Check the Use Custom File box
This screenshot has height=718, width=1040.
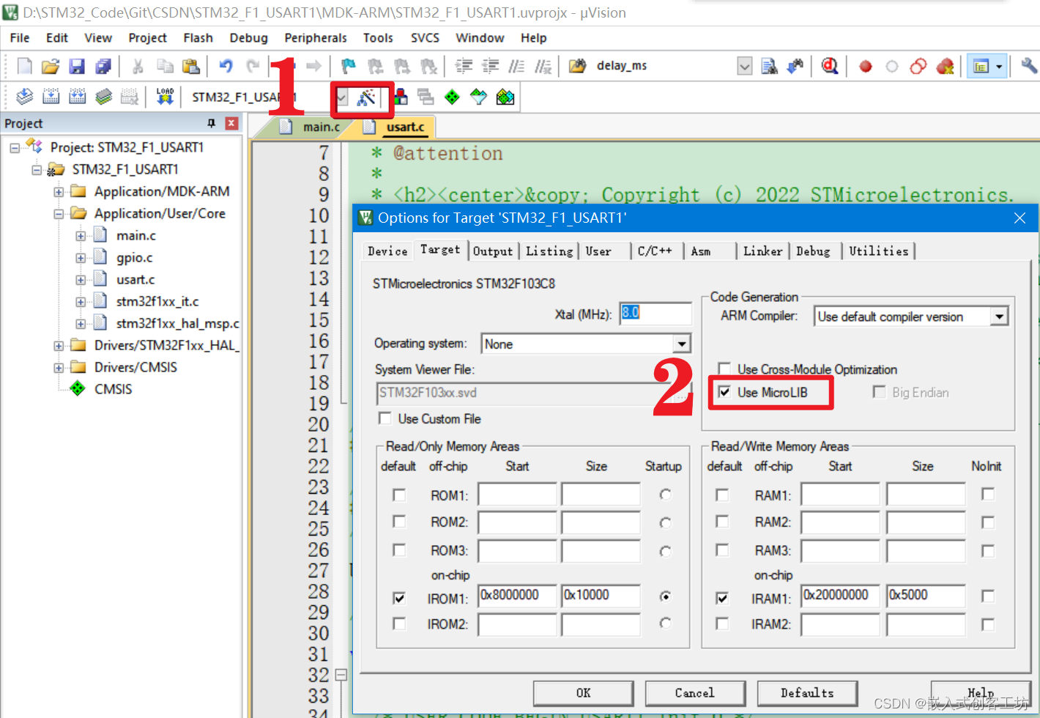[385, 418]
